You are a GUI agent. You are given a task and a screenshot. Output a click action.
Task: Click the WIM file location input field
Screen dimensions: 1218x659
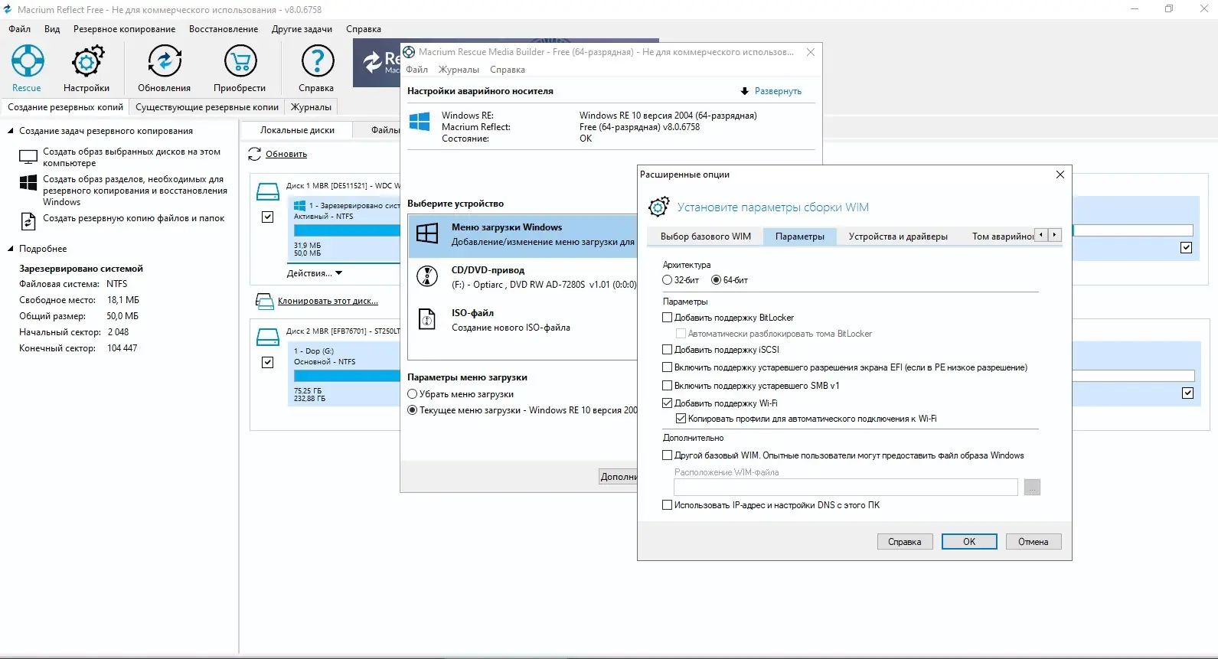pos(846,487)
